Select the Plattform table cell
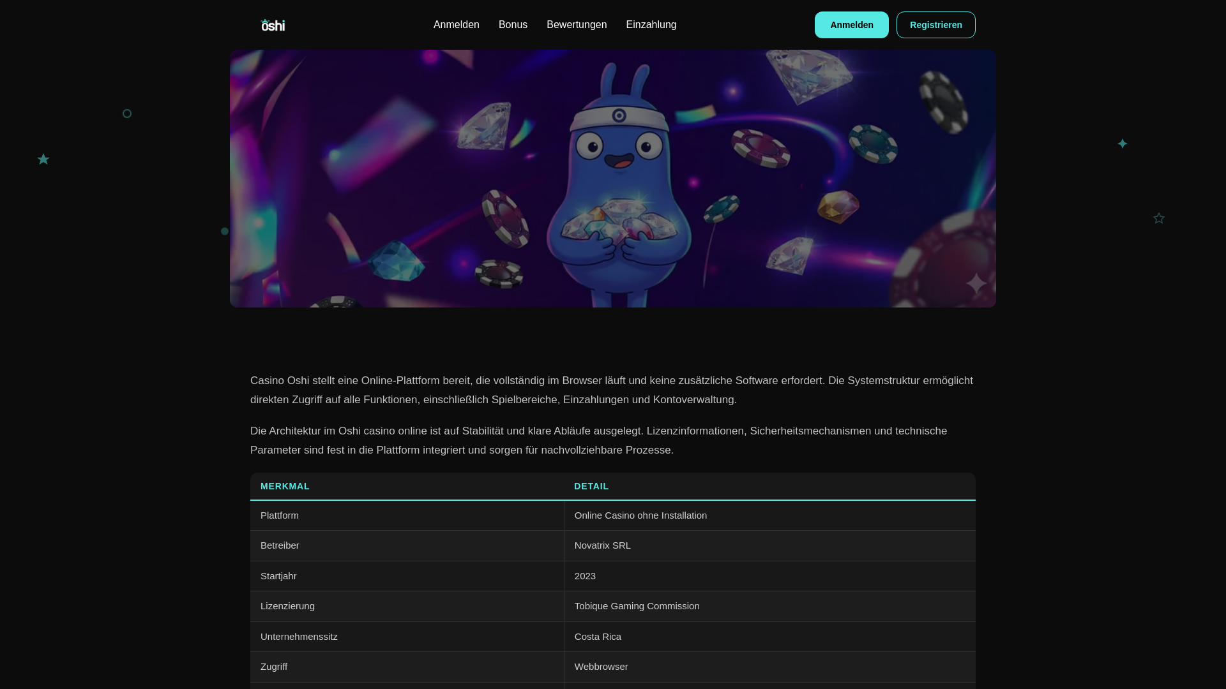Image resolution: width=1226 pixels, height=689 pixels. 407,515
